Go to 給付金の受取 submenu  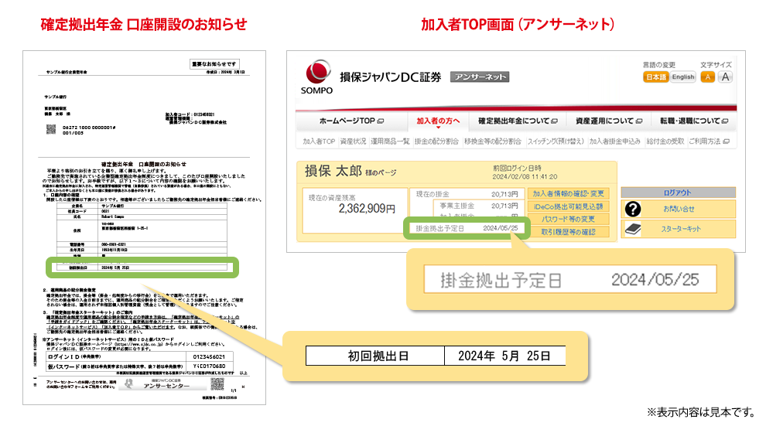click(x=665, y=141)
